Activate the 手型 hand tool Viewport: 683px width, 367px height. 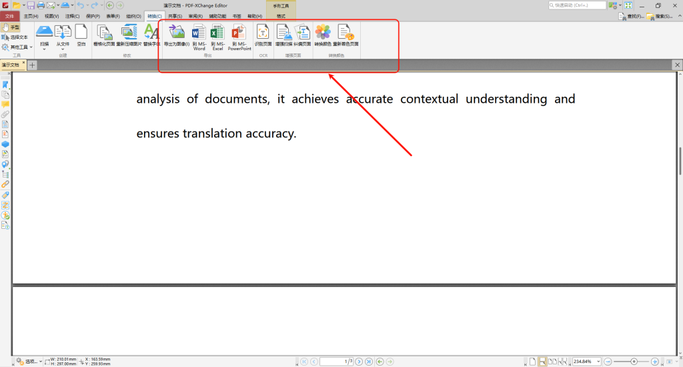tap(11, 27)
